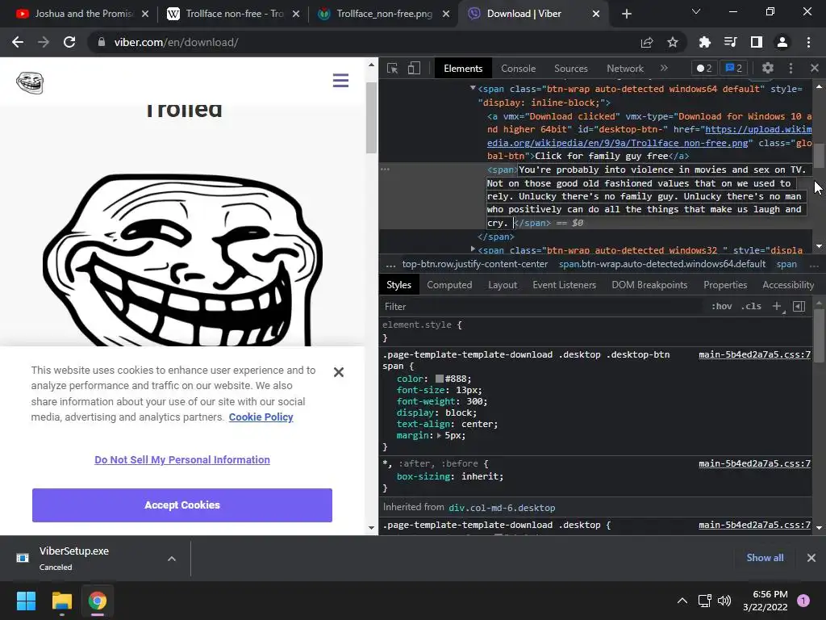Toggle the DevTools device toolbar
Image resolution: width=826 pixels, height=620 pixels.
(414, 68)
